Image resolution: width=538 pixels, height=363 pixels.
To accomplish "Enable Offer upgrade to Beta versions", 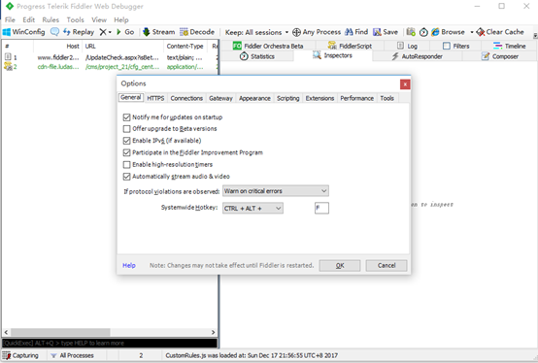I will 126,129.
